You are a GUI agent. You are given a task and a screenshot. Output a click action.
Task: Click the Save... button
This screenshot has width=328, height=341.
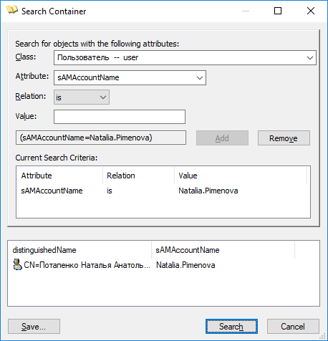34,326
